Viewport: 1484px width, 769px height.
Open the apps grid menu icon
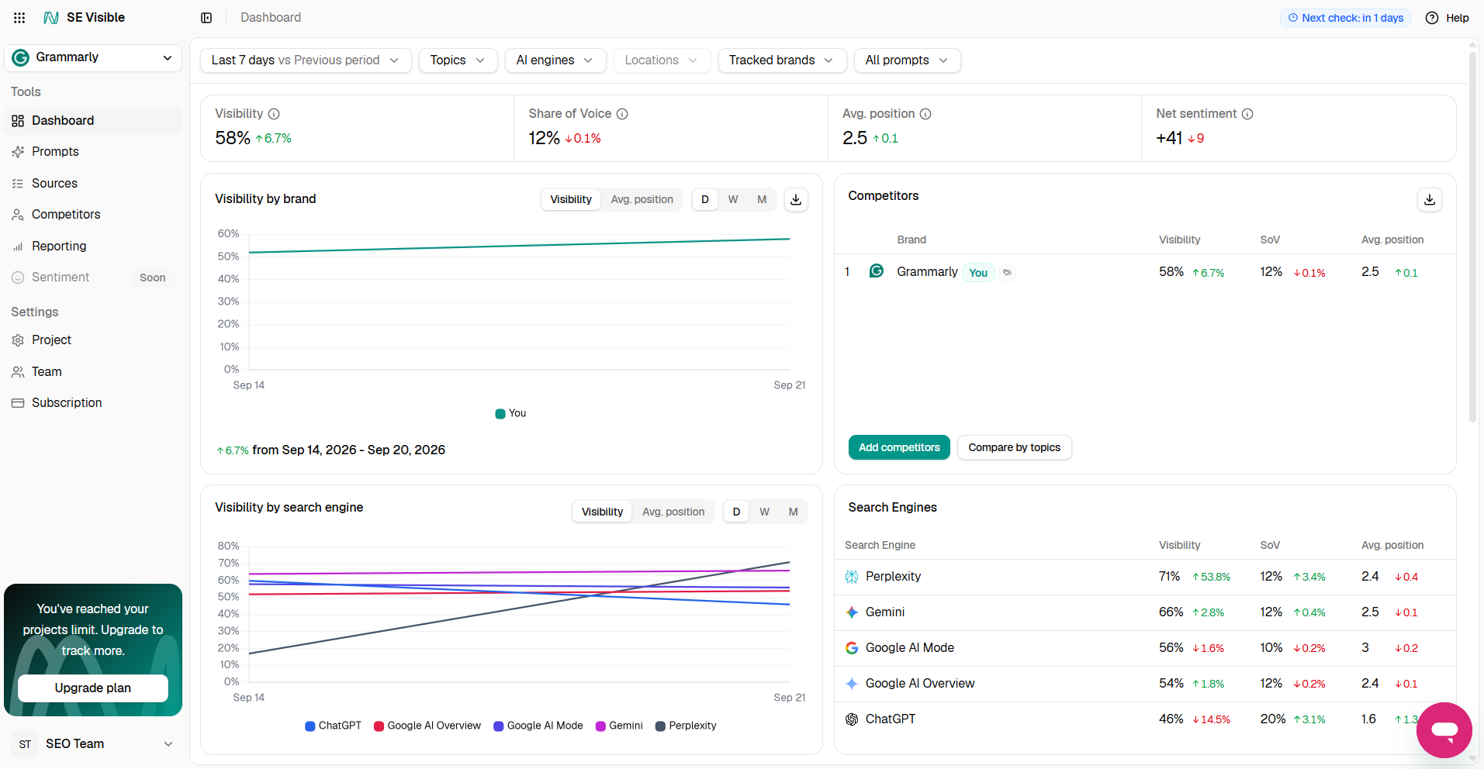point(19,18)
